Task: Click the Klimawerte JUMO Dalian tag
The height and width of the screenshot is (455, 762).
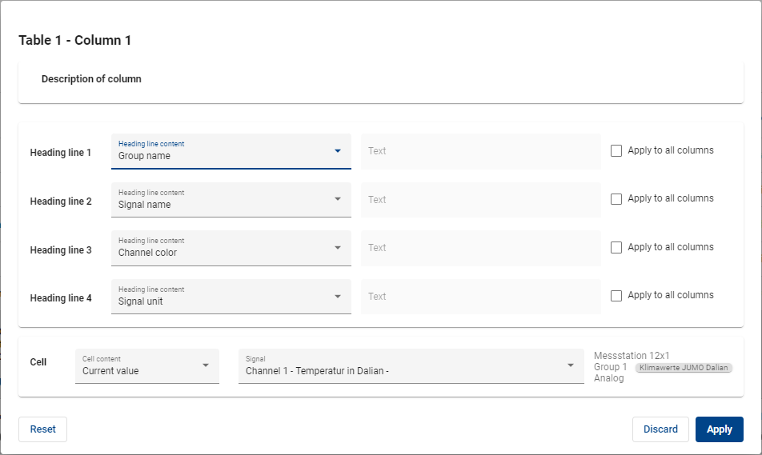Action: click(x=684, y=368)
